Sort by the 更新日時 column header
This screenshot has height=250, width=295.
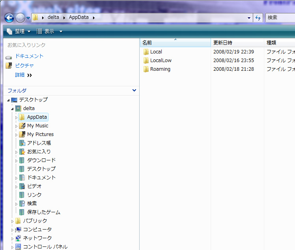(x=223, y=42)
